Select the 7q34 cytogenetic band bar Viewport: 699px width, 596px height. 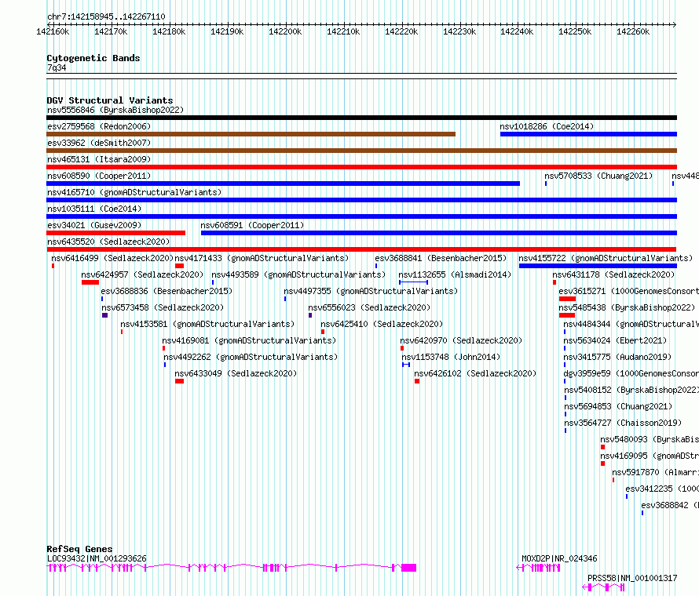(361, 76)
